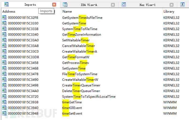Select the GetSystemTimeAsFileTime import name
This screenshot has height=120, width=189.
82,18
